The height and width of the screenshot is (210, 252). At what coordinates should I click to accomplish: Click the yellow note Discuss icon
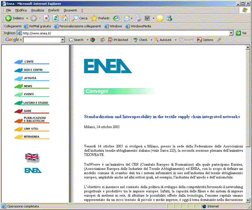pyautogui.click(x=160, y=18)
